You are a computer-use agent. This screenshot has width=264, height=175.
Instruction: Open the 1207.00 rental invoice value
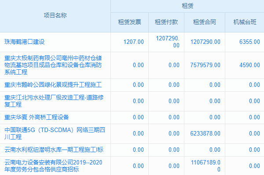(134, 42)
